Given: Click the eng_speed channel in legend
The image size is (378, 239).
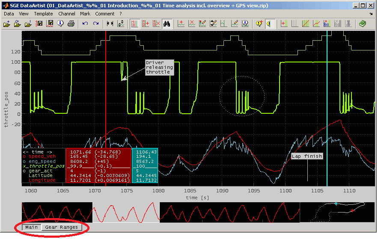Looking at the screenshot, I should [42, 161].
